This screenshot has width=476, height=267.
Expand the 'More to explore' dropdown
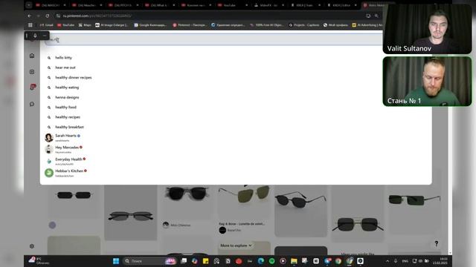click(x=237, y=245)
